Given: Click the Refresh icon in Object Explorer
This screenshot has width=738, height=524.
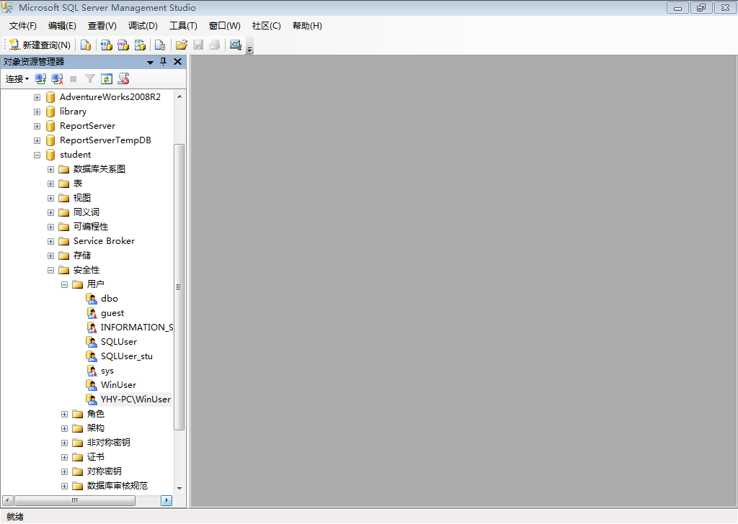Looking at the screenshot, I should 107,79.
